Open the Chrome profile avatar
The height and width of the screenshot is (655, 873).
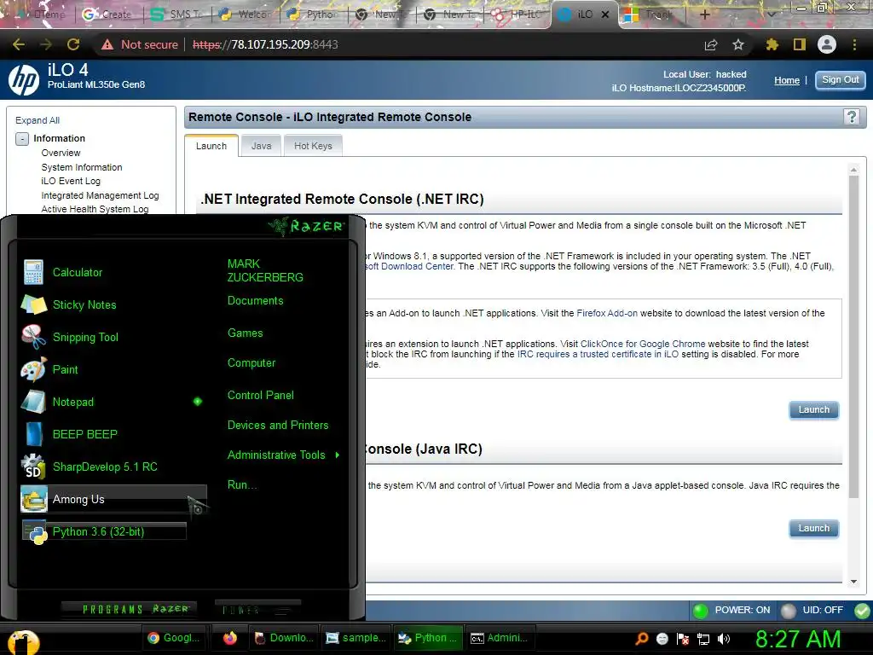tap(827, 44)
